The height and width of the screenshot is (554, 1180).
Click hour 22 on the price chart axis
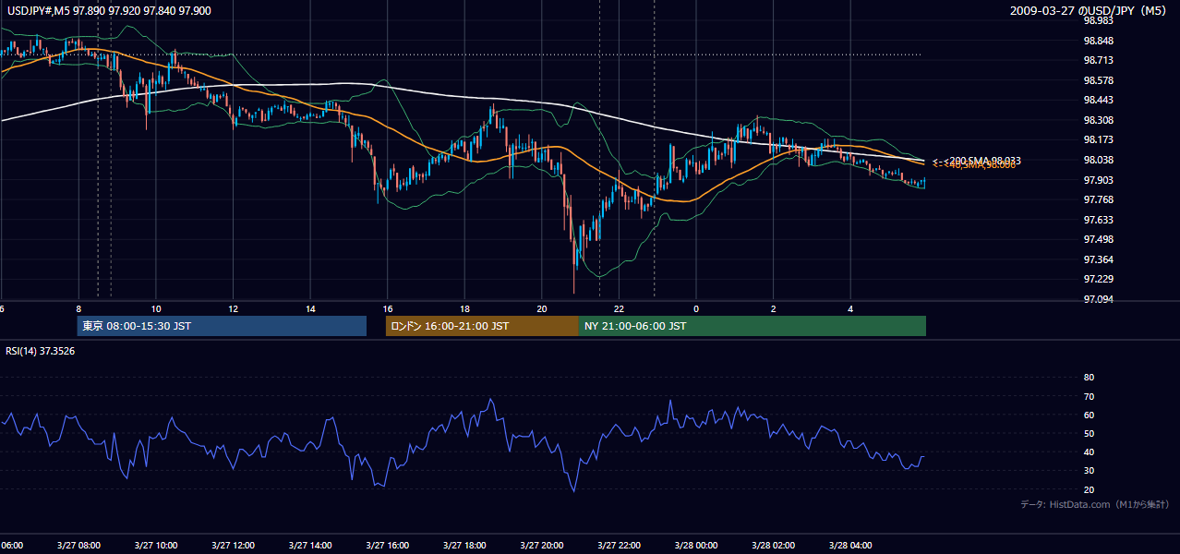coord(619,308)
